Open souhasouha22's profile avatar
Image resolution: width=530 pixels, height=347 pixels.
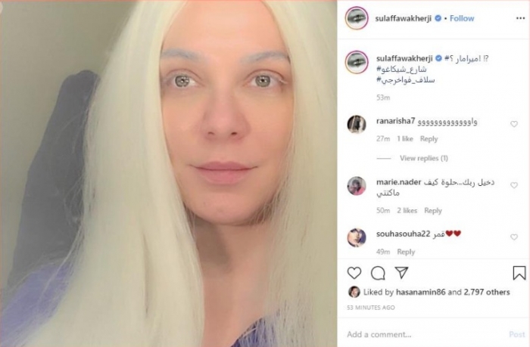[357, 237]
